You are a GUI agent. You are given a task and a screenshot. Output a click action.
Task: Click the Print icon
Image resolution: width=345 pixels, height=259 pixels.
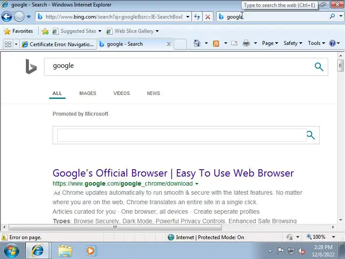(246, 43)
